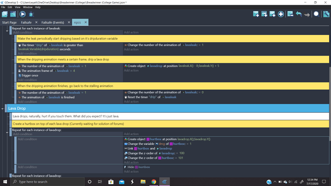
Task: Switch to the Failsafe (Events) tab
Action: [53, 23]
